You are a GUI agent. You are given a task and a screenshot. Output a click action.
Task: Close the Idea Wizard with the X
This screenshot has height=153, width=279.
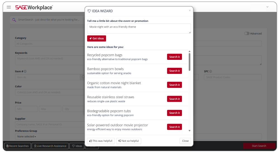pos(190,11)
